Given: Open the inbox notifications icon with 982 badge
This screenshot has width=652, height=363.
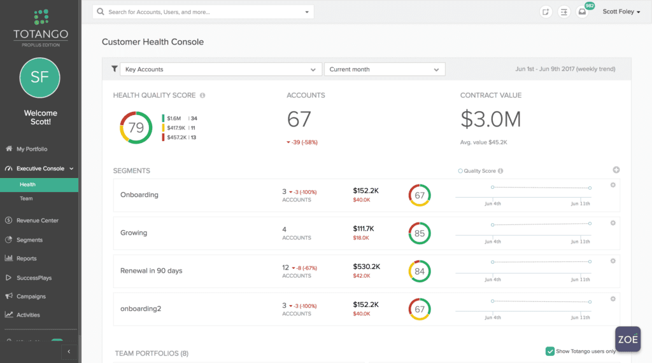Looking at the screenshot, I should click(582, 11).
